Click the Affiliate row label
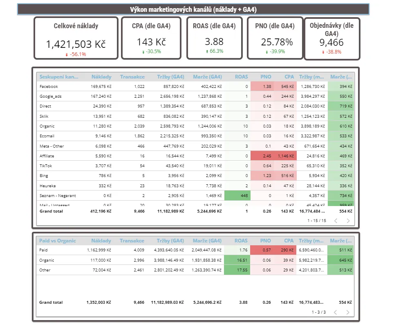Image resolution: width=394 pixels, height=325 pixels. pyautogui.click(x=47, y=156)
